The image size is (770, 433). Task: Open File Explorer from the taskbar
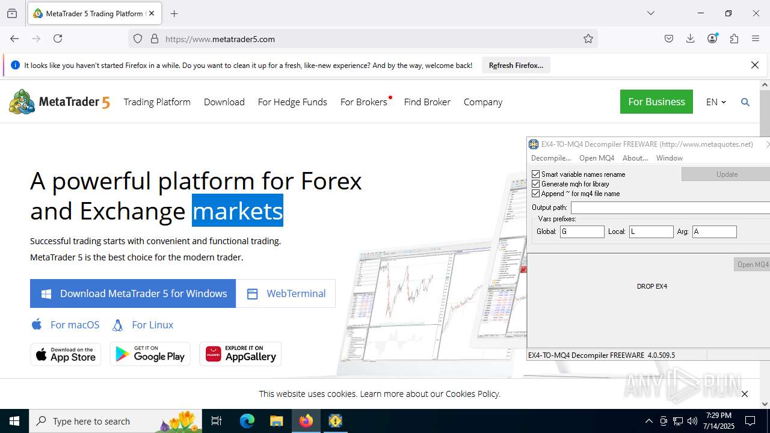(x=276, y=421)
